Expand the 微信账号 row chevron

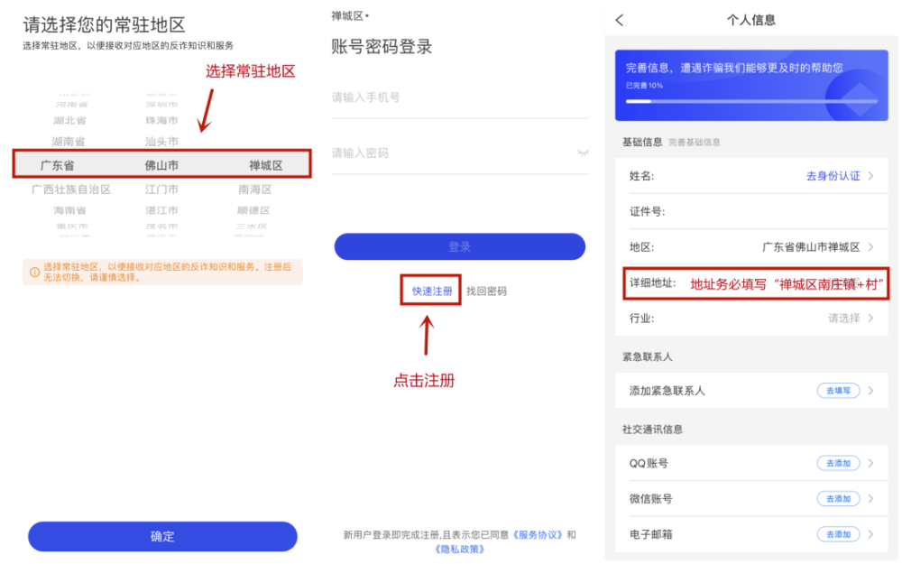[871, 499]
